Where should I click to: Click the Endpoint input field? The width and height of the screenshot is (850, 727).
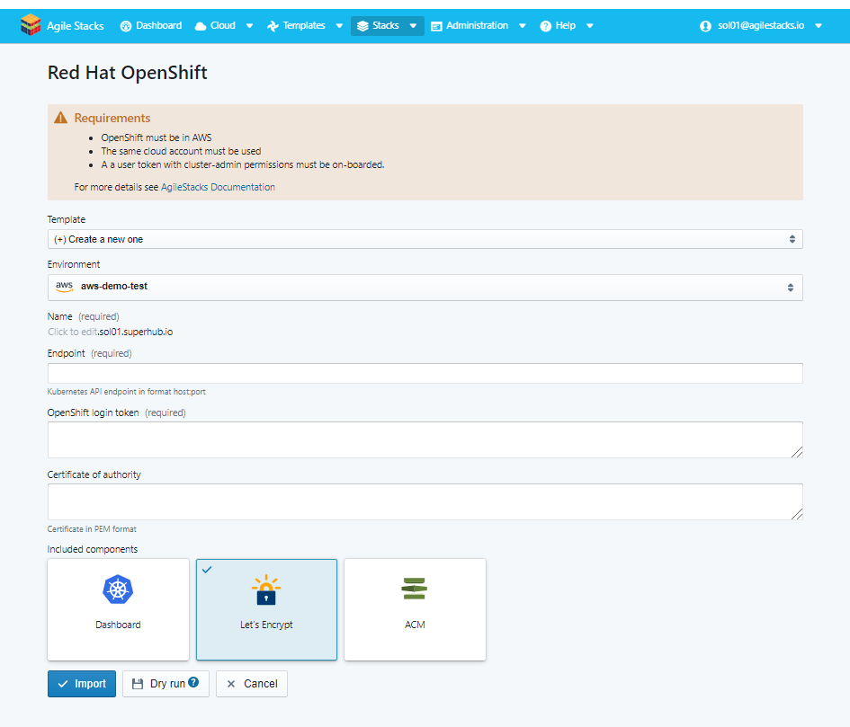click(425, 373)
